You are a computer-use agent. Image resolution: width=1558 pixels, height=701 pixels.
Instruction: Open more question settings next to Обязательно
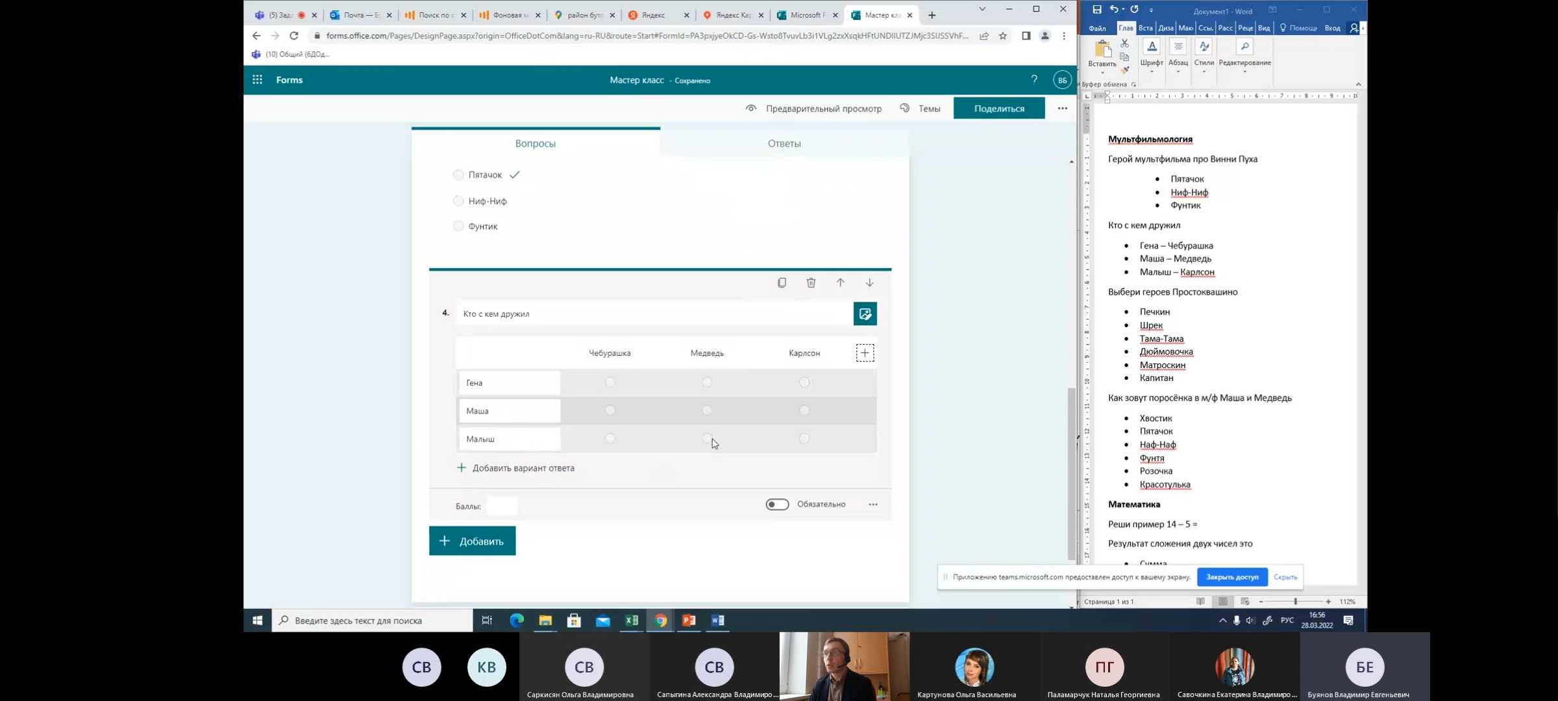pyautogui.click(x=873, y=504)
